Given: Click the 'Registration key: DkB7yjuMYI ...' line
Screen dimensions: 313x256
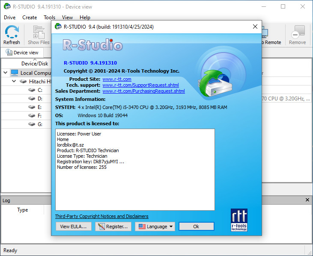Looking at the screenshot, I should click(x=90, y=162).
